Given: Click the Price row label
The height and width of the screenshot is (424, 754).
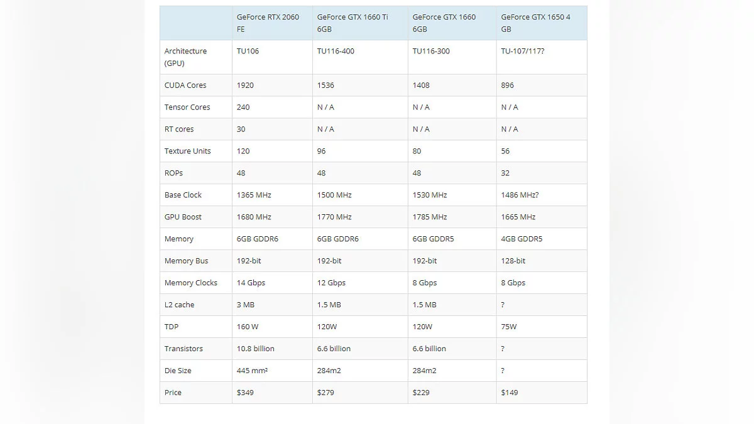Looking at the screenshot, I should tap(173, 393).
